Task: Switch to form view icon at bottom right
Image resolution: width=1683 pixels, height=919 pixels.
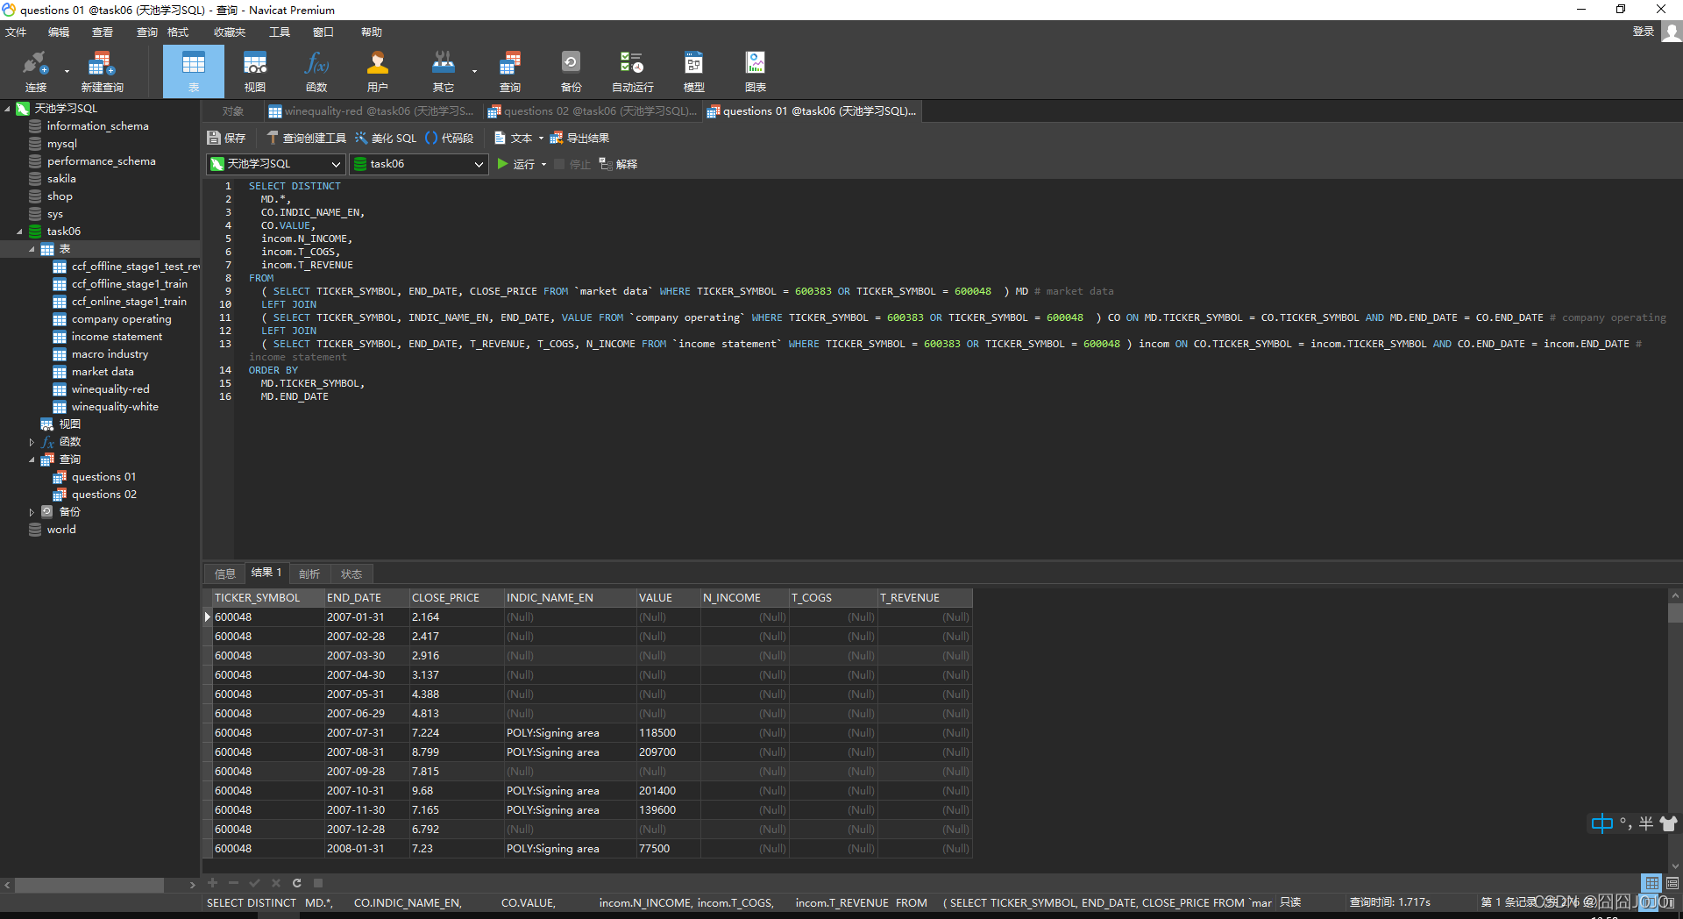Action: tap(1672, 883)
